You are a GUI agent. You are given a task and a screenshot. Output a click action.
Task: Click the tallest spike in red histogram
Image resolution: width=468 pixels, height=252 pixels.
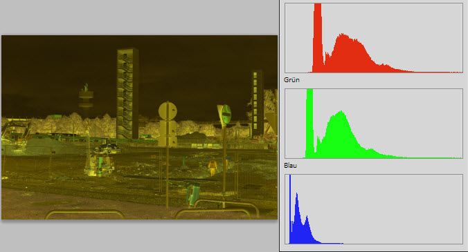318,38
